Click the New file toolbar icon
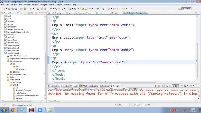 click(3, 9)
